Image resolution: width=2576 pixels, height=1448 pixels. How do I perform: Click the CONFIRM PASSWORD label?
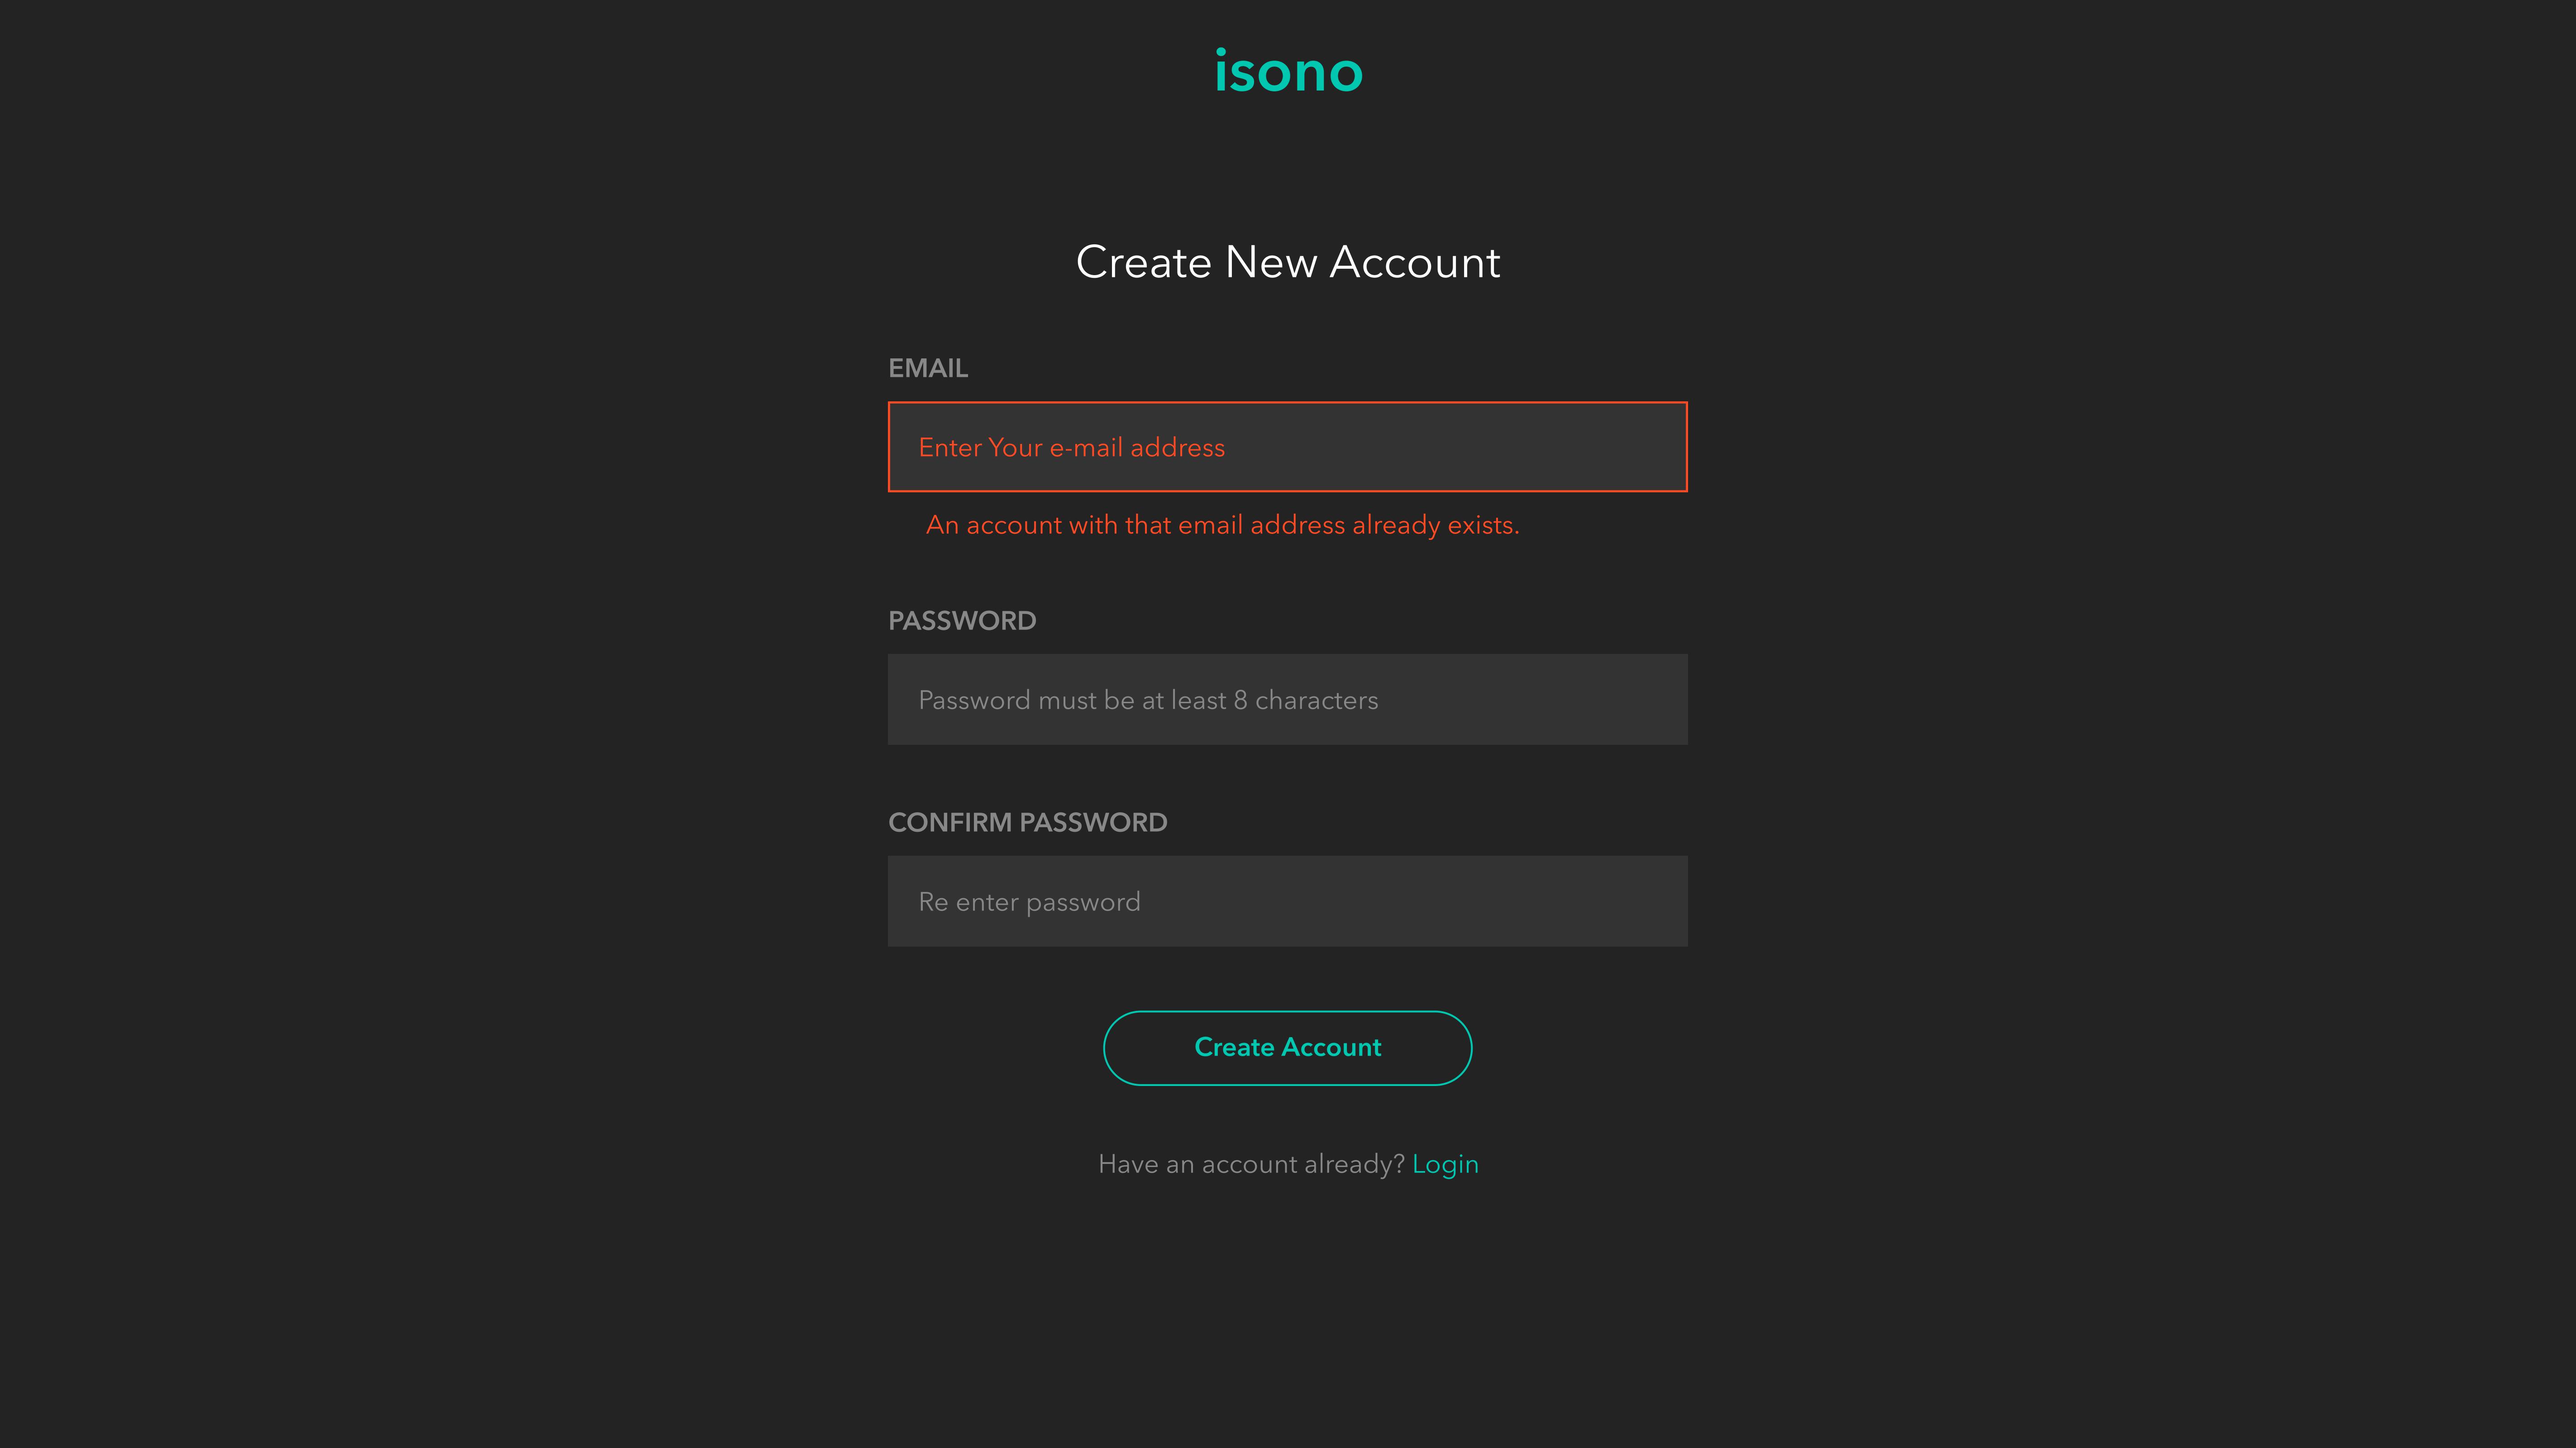click(1028, 822)
